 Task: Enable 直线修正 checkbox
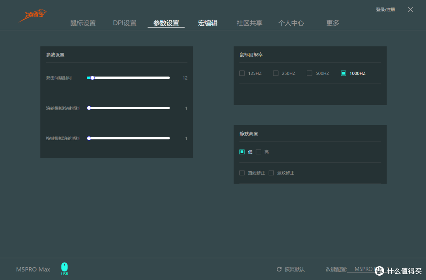[x=242, y=173]
